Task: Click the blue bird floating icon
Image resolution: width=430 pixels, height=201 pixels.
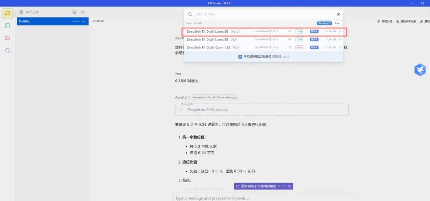Action: pos(420,70)
